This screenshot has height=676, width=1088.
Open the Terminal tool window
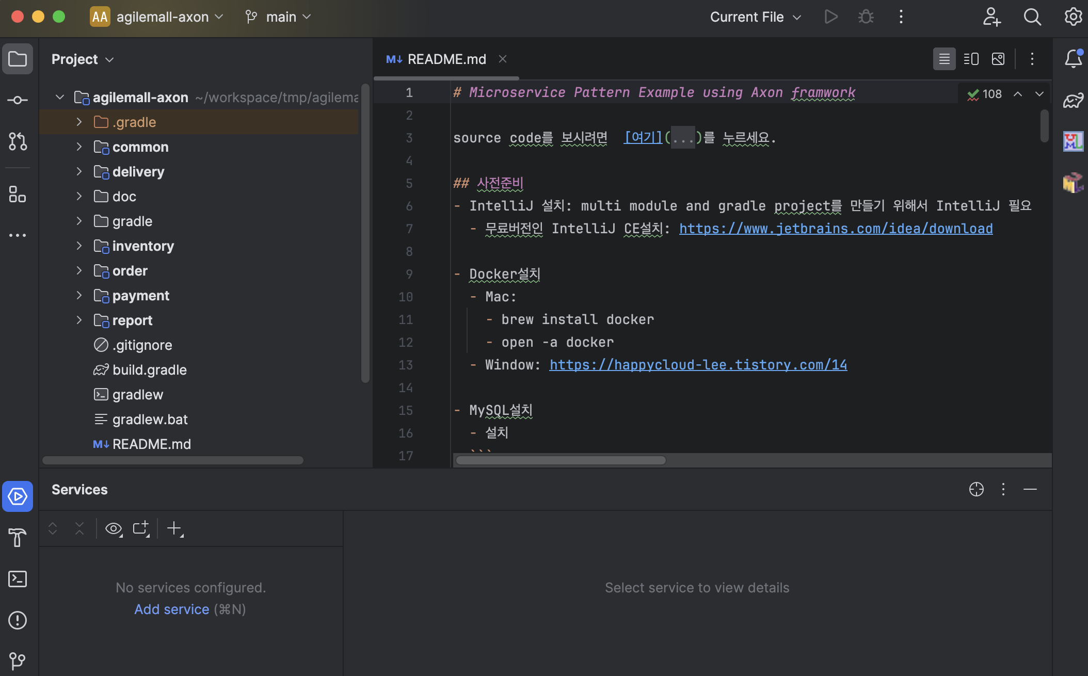pos(18,579)
